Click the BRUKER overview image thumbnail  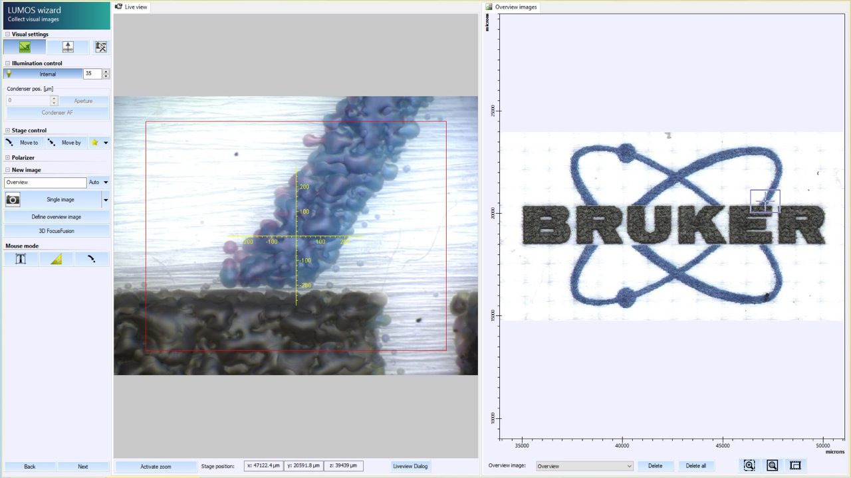tap(672, 226)
